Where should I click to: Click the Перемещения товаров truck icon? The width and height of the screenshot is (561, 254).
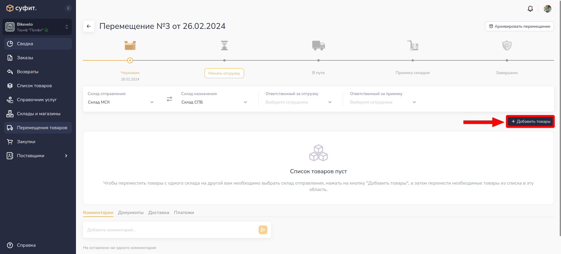tap(10, 128)
